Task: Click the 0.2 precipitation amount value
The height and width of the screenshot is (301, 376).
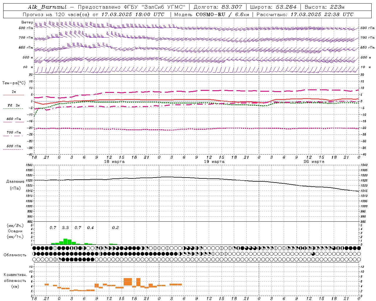Action: coord(115,228)
